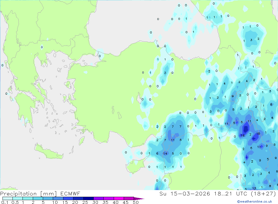This screenshot has height=204, width=278.
Task: Click the 25–30 mm dark navy legend swatch
Action: (88, 198)
